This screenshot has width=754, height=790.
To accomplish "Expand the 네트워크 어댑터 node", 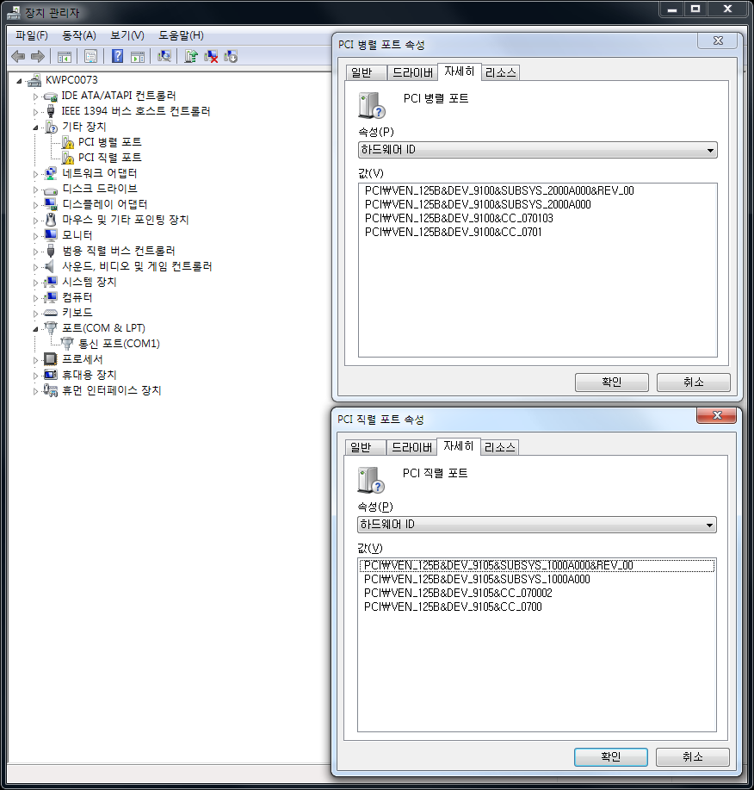I will pos(35,174).
